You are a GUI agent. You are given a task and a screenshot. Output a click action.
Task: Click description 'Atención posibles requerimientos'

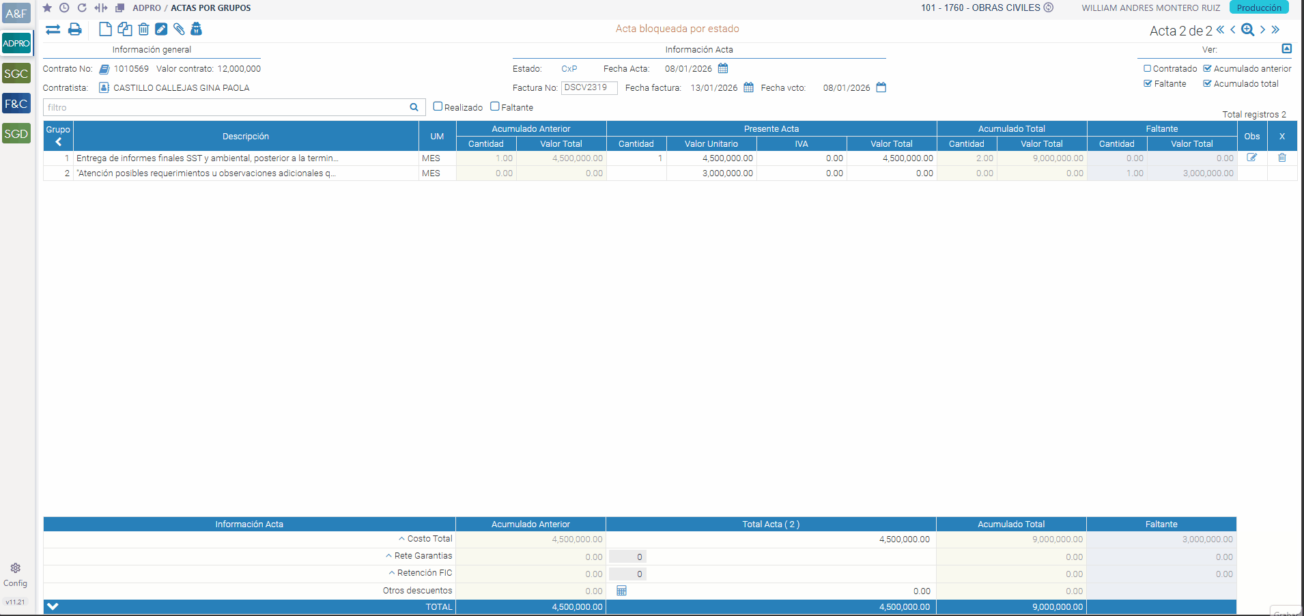(x=206, y=173)
